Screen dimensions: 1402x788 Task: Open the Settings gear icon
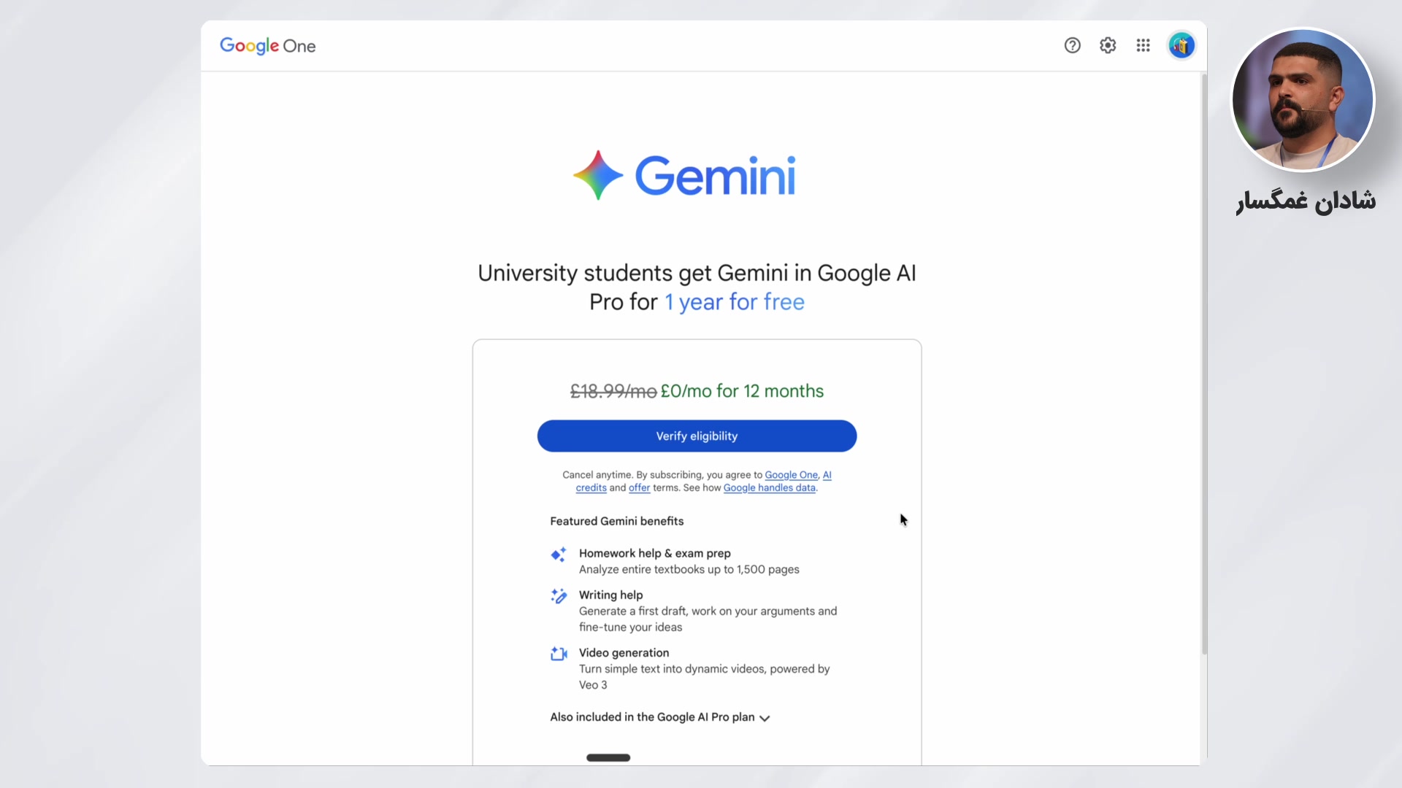point(1108,45)
